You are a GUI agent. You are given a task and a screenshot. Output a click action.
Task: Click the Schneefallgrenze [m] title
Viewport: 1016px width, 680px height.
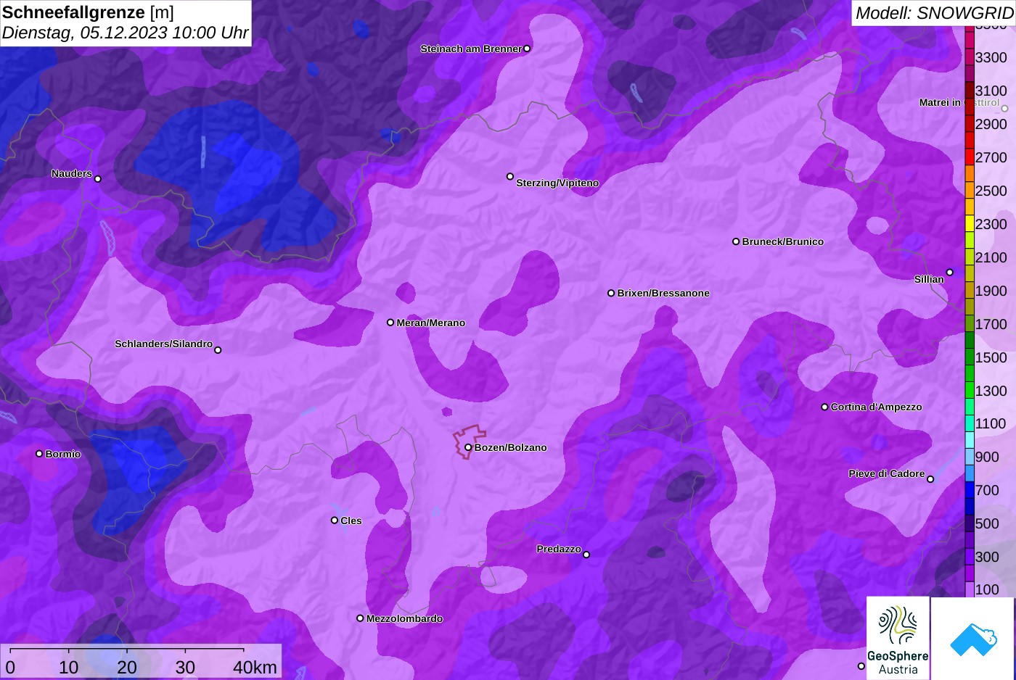(x=88, y=12)
